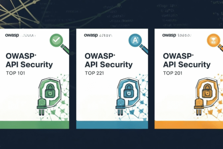The height and width of the screenshot is (149, 223).
Task: Click the orange trophy magnifier icon
Action: (x=214, y=40)
